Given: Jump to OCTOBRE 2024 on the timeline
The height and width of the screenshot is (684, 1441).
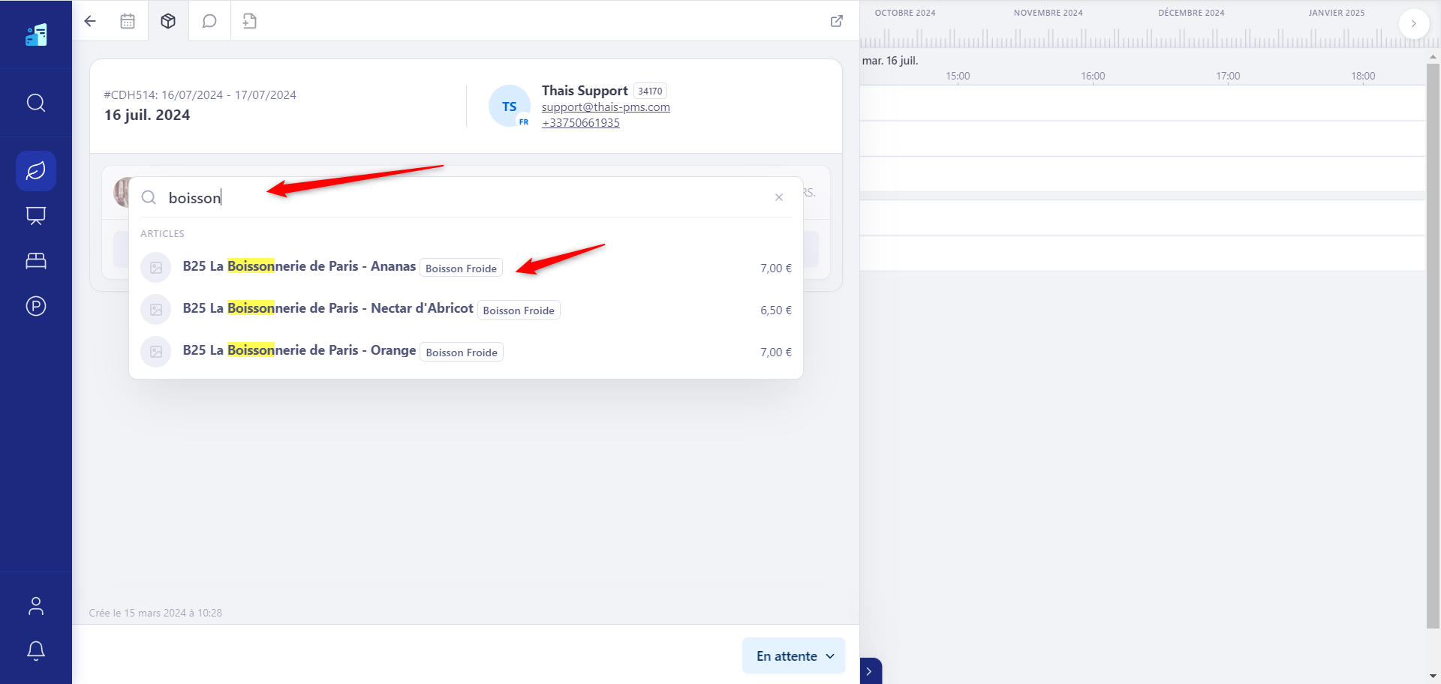Looking at the screenshot, I should pyautogui.click(x=905, y=13).
